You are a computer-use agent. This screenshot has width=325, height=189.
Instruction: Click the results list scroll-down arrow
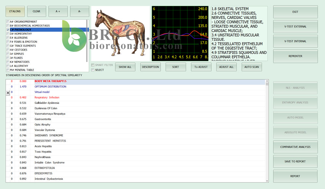tap(267, 181)
